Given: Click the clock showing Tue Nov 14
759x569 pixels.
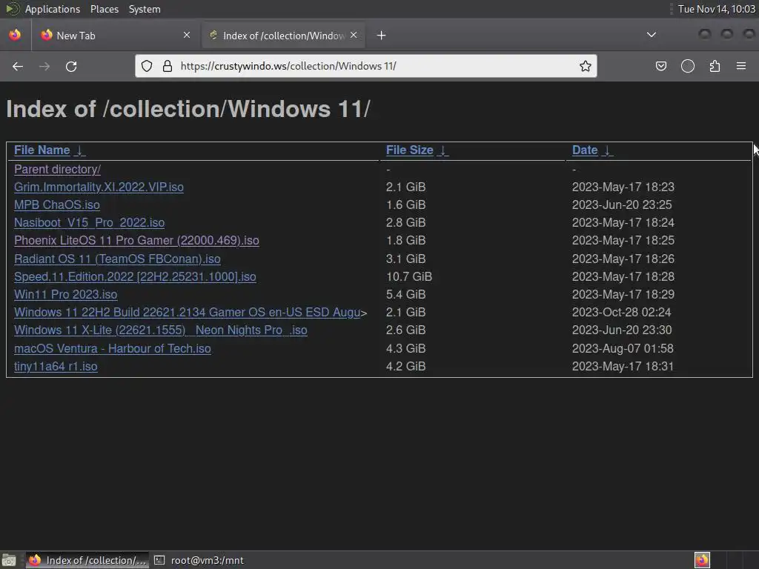Looking at the screenshot, I should tap(717, 9).
